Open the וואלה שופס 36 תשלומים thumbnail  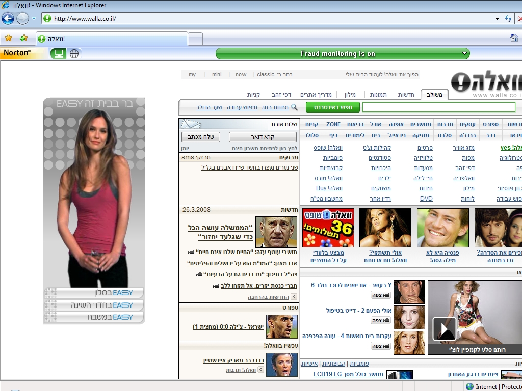coord(328,228)
